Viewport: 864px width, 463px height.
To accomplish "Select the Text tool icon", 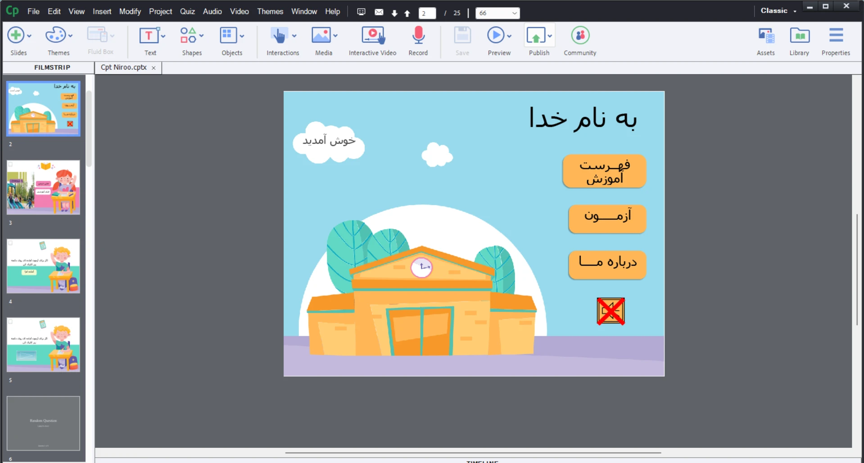I will 149,36.
